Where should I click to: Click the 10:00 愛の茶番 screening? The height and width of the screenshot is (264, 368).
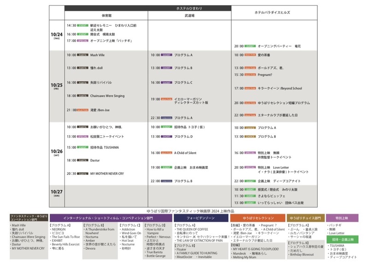pos(252,55)
